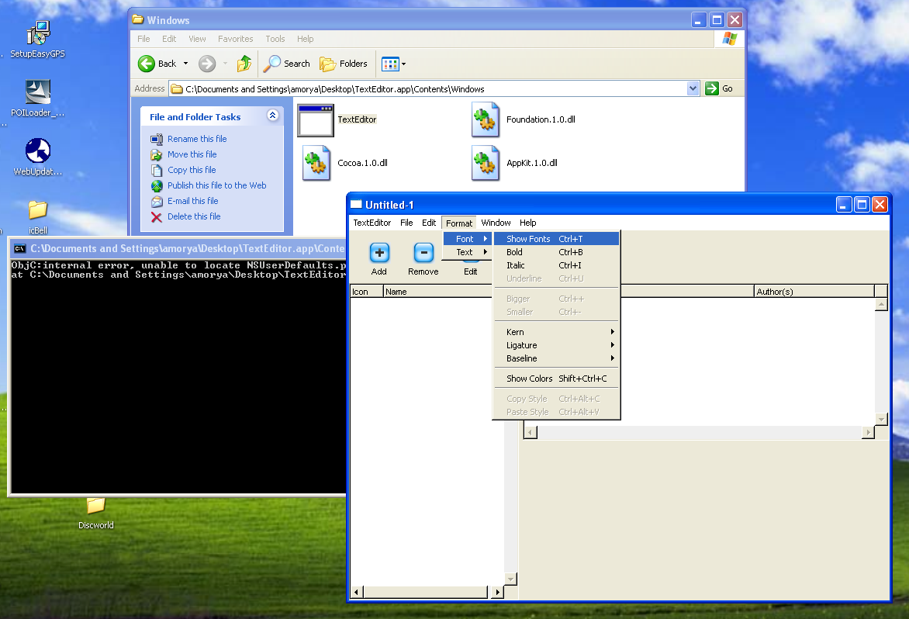Viewport: 909px width, 619px height.
Task: Open the Views icon button
Action: [390, 64]
